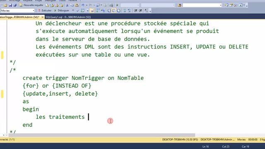Switch output to Results to Grid
The image size is (265, 149).
coord(114,10)
